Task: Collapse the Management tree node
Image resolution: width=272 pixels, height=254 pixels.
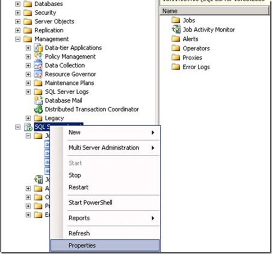Action: point(18,39)
